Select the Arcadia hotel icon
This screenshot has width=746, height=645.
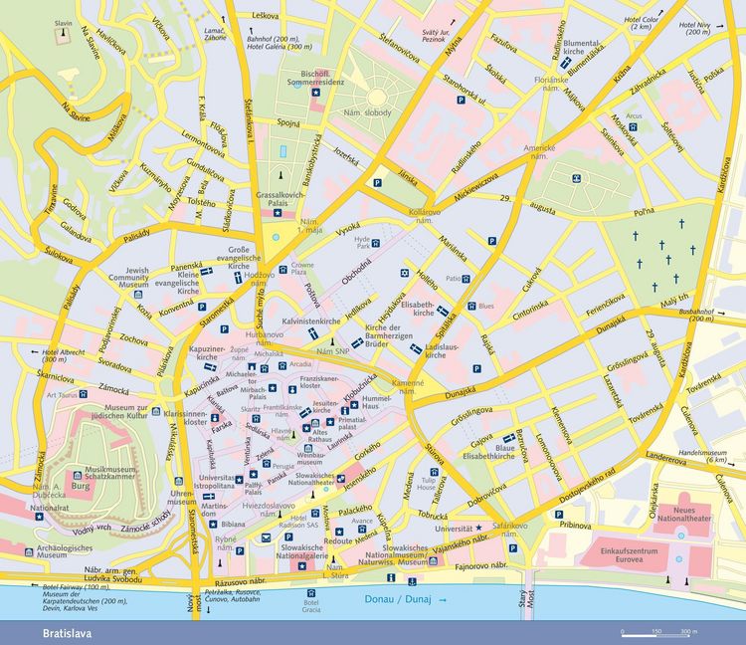coord(282,365)
